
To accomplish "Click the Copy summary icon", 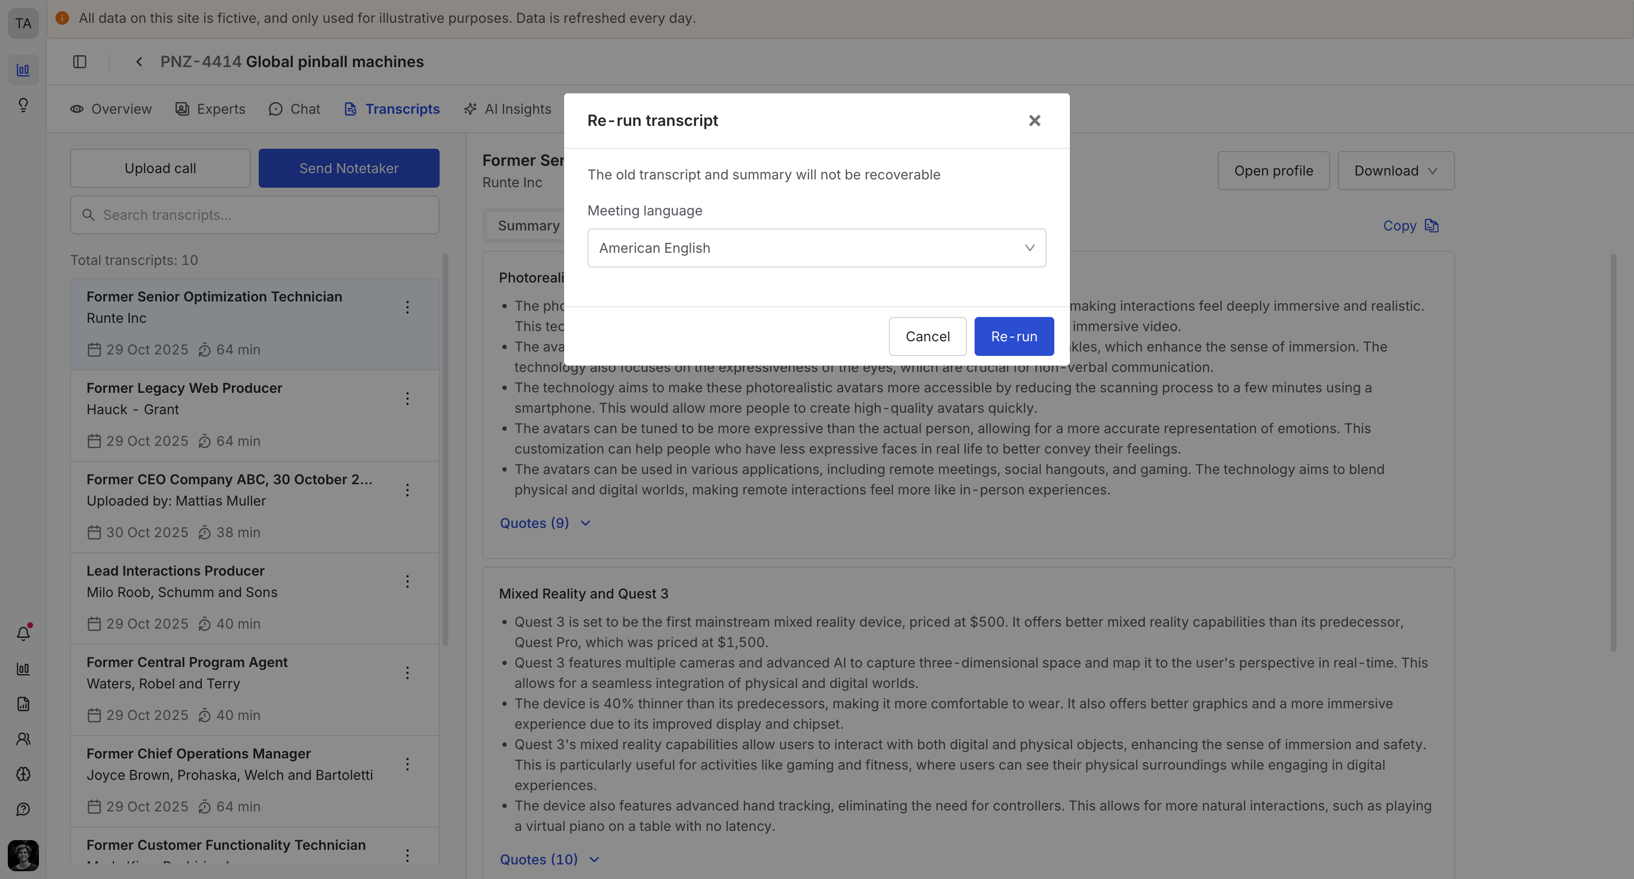I will click(x=1431, y=226).
